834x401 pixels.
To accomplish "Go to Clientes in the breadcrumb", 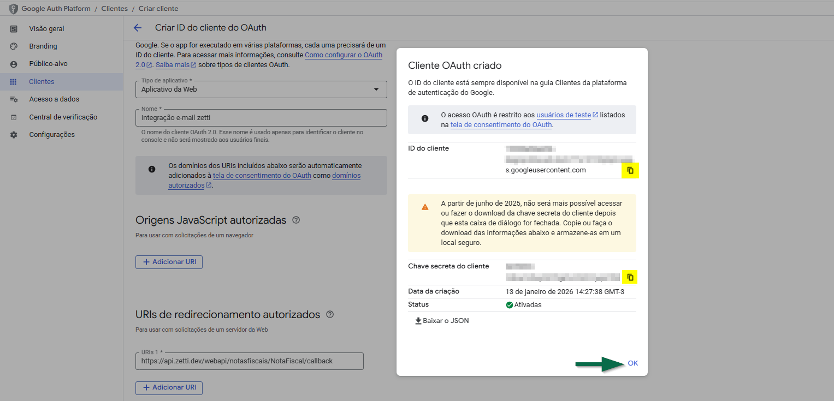I will 114,9.
